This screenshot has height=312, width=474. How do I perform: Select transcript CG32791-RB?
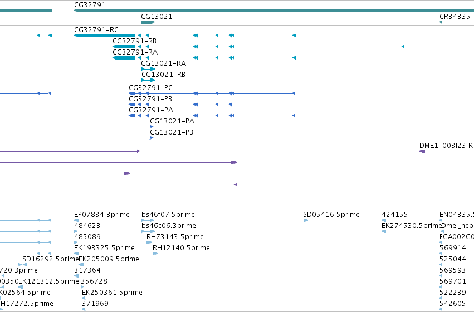[135, 41]
